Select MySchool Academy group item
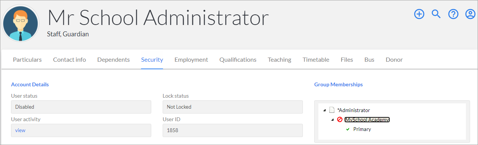The image size is (478, 145). click(367, 120)
